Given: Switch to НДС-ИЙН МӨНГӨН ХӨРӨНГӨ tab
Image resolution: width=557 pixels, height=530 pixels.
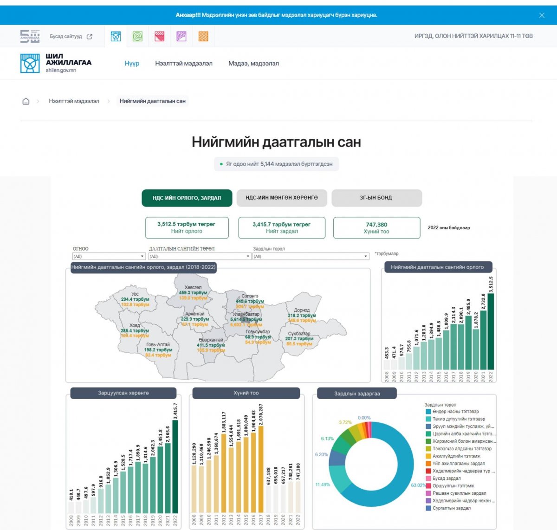Looking at the screenshot, I should click(x=282, y=198).
